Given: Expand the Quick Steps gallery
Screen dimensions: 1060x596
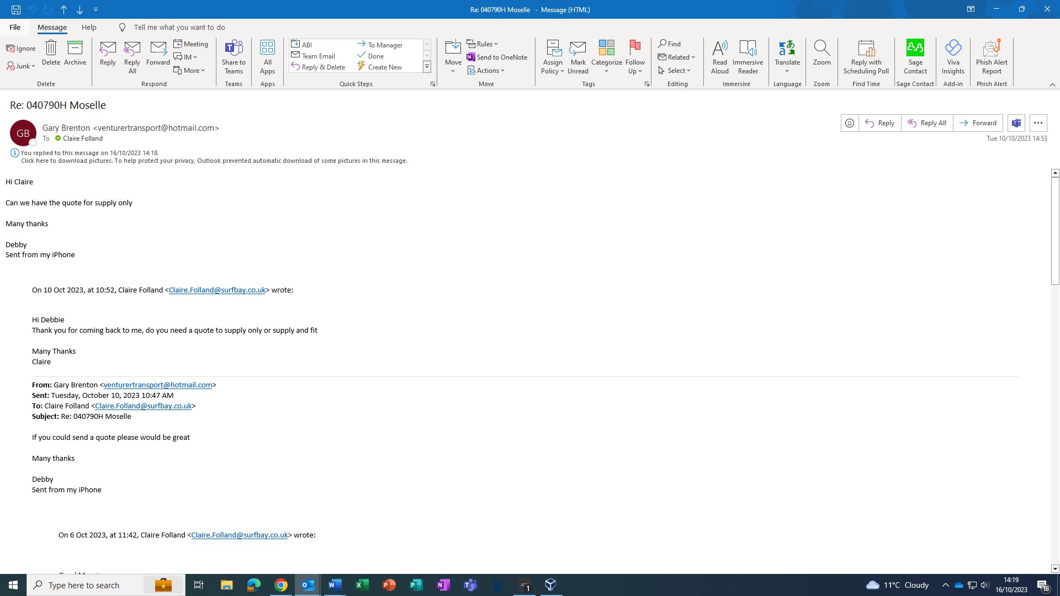Looking at the screenshot, I should pos(427,67).
